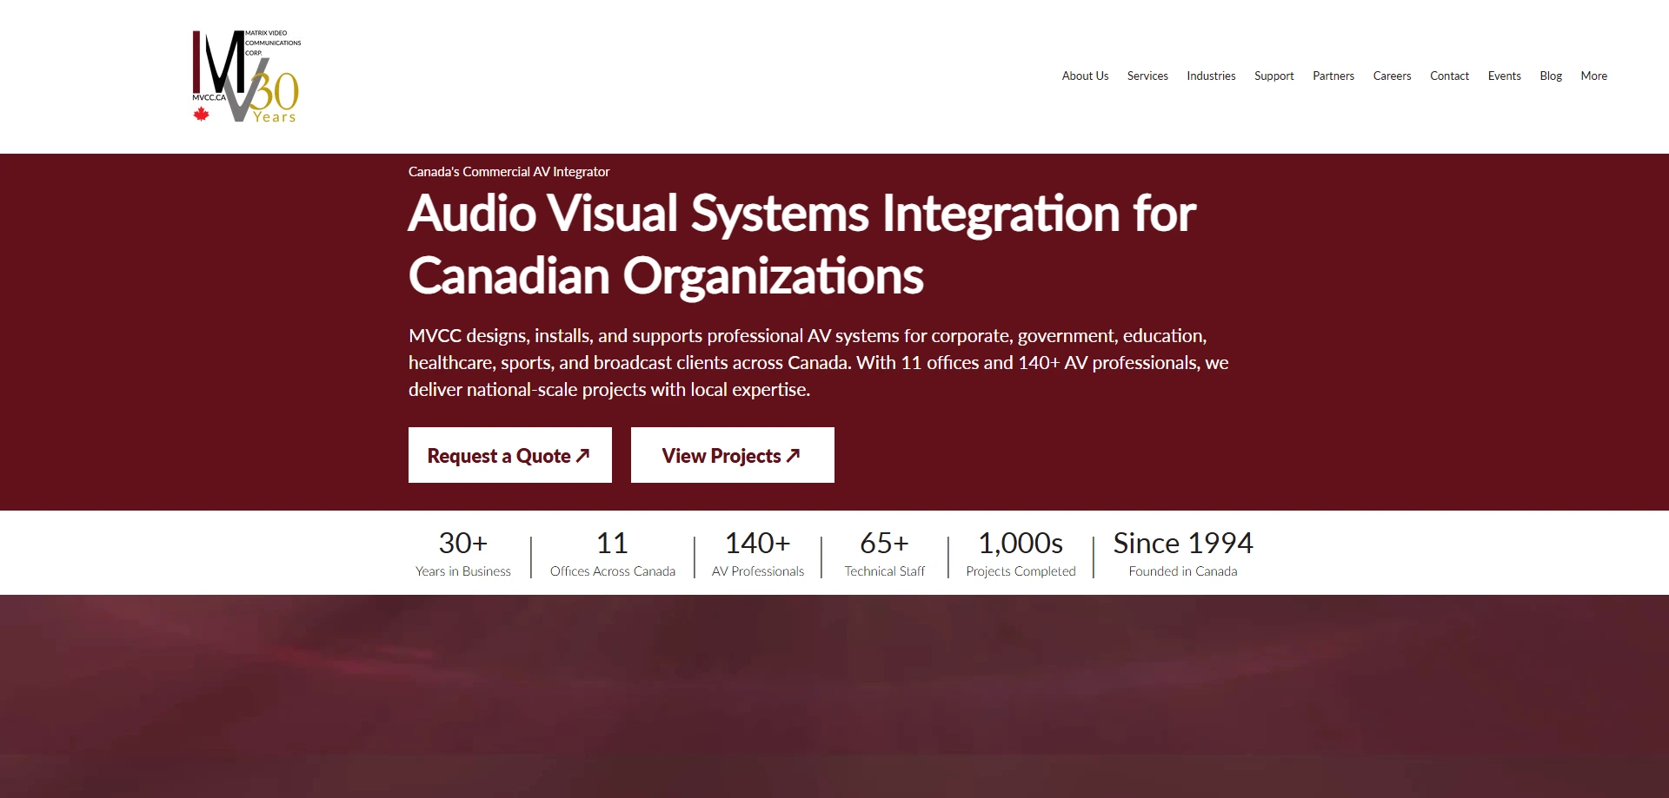Click the arrow icon on View Projects
Viewport: 1669px width, 798px height.
tap(793, 455)
